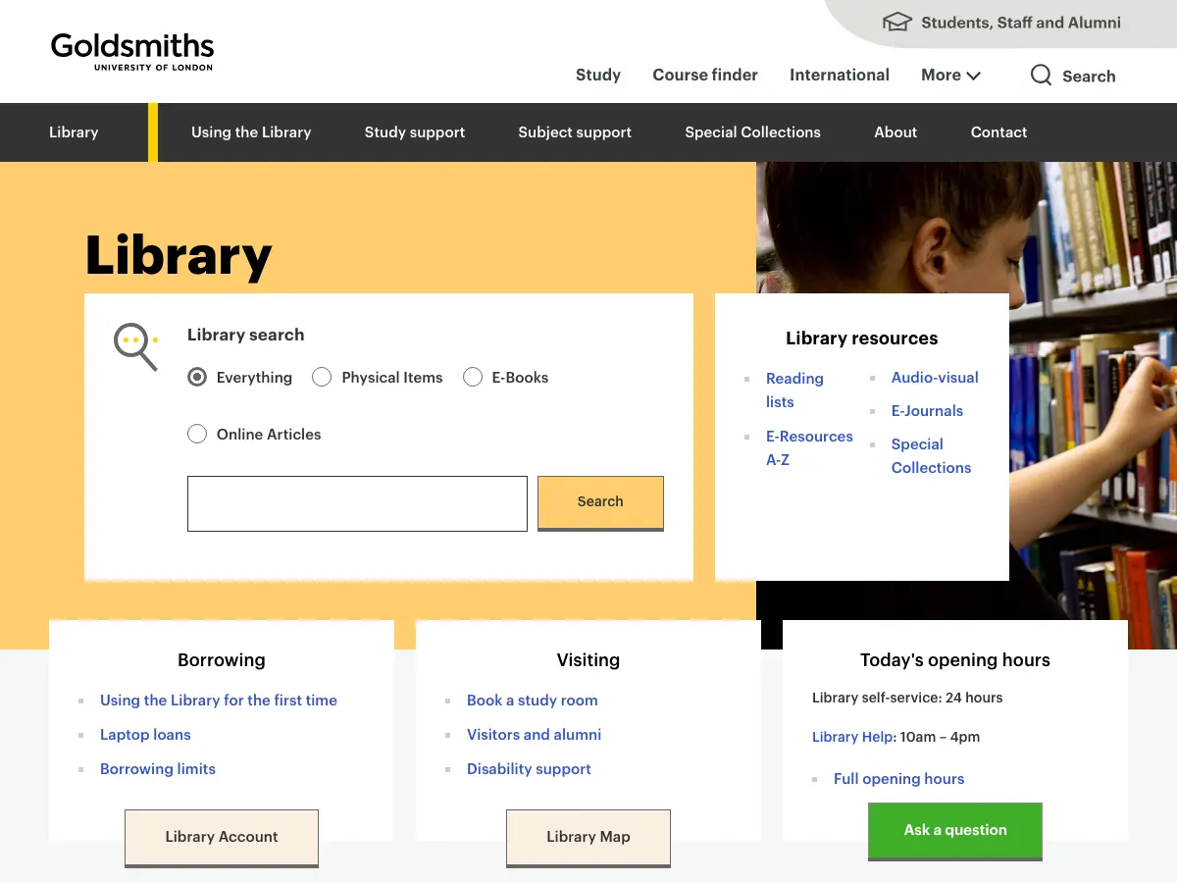Open the Library Help link

pos(853,737)
